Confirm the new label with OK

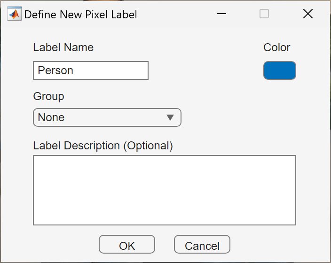click(x=127, y=245)
